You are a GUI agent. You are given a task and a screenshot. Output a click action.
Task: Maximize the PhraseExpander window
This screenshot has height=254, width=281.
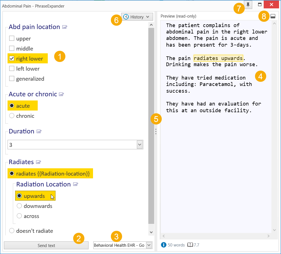tap(260, 4)
